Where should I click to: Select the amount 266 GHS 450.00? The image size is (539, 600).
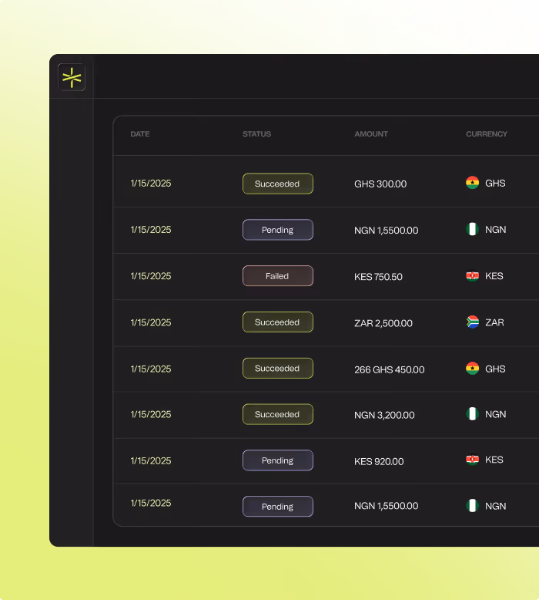(x=390, y=369)
